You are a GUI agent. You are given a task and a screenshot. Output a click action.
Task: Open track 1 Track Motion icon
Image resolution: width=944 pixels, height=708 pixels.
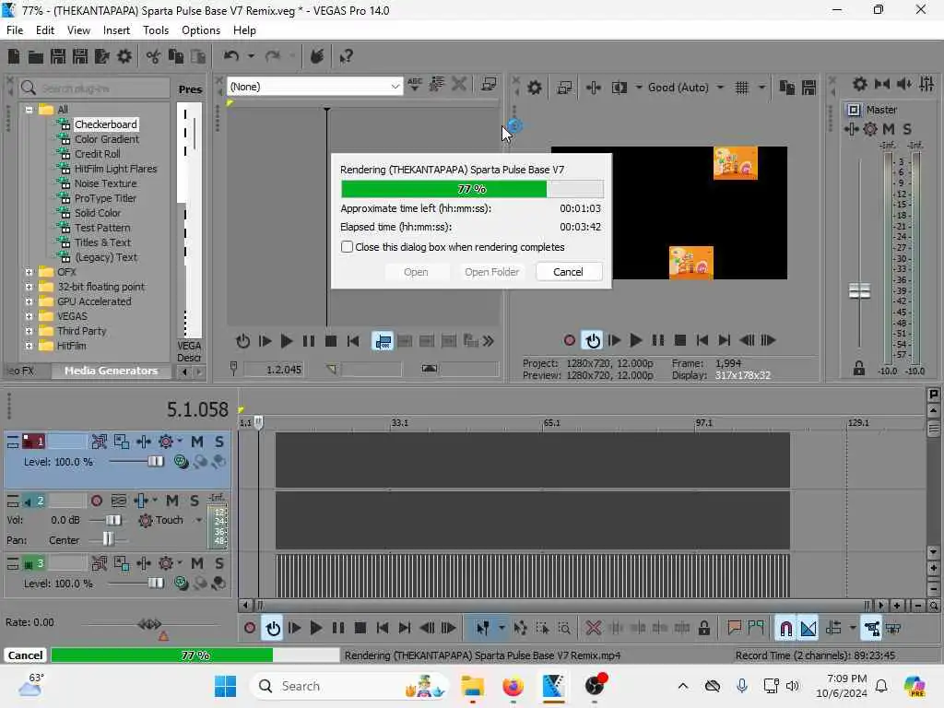pyautogui.click(x=122, y=442)
